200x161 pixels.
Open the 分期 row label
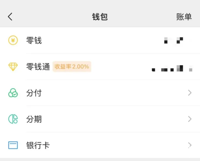pyautogui.click(x=34, y=119)
